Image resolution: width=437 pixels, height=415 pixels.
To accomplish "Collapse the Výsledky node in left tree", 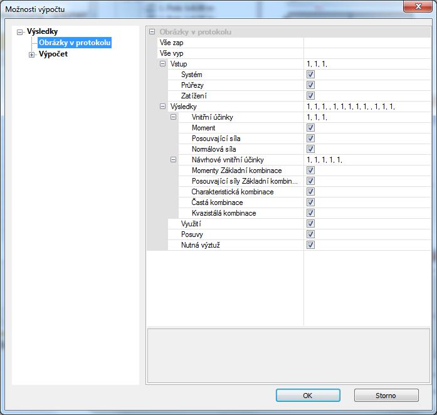I will pos(19,33).
